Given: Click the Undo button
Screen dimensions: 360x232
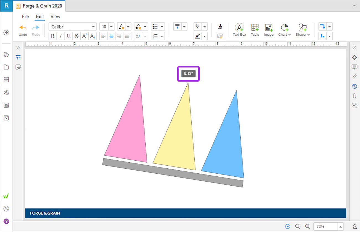Looking at the screenshot, I should coord(23,30).
